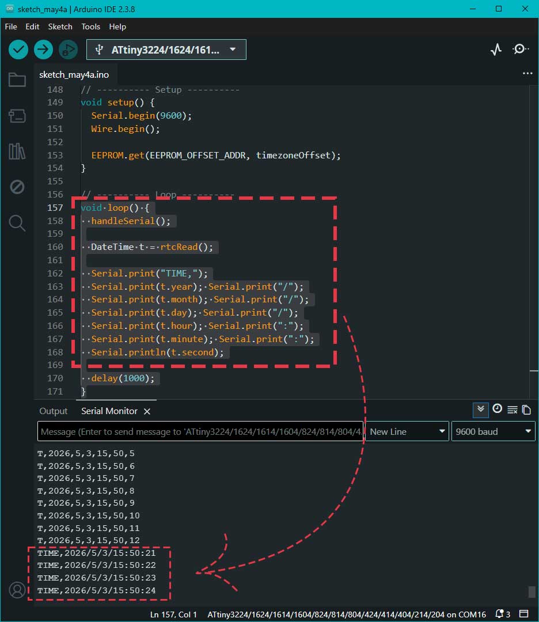This screenshot has height=622, width=539.
Task: Open the Tools menu
Action: 90,26
